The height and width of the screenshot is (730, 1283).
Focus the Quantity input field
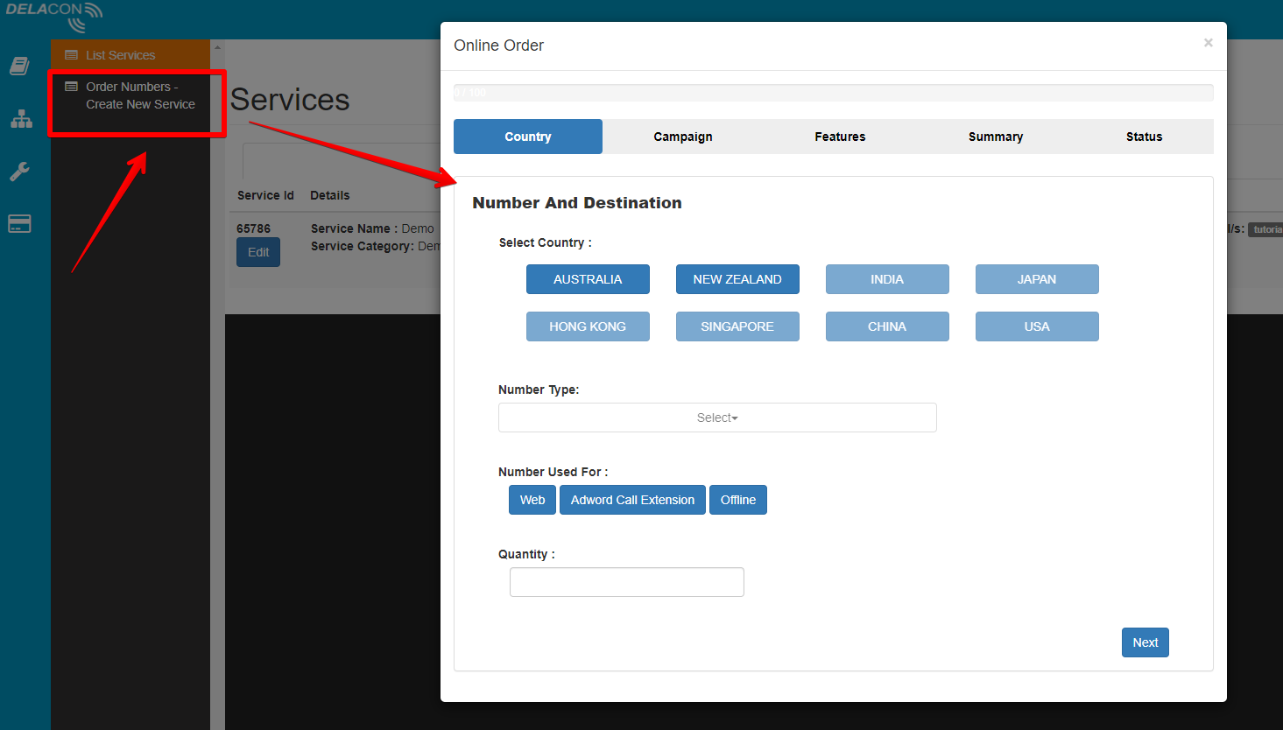627,582
